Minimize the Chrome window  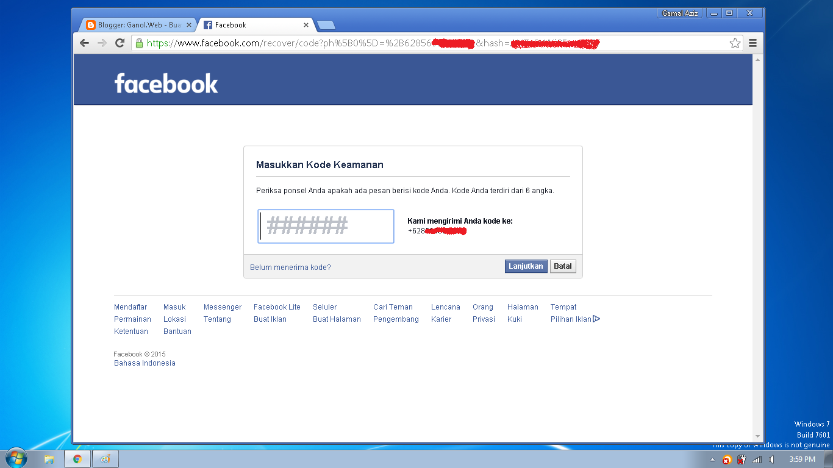point(713,13)
